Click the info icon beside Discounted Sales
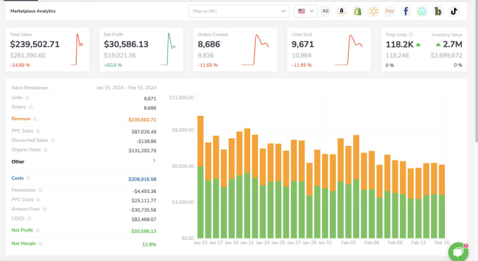The image size is (478, 261). [x=53, y=140]
